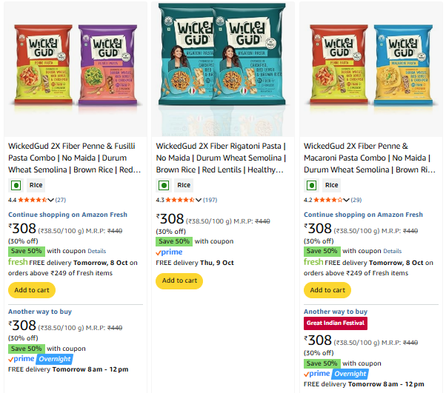Viewport: 446px width, 393px height.
Task: Add Rigatoni Pasta to cart
Action: point(179,281)
